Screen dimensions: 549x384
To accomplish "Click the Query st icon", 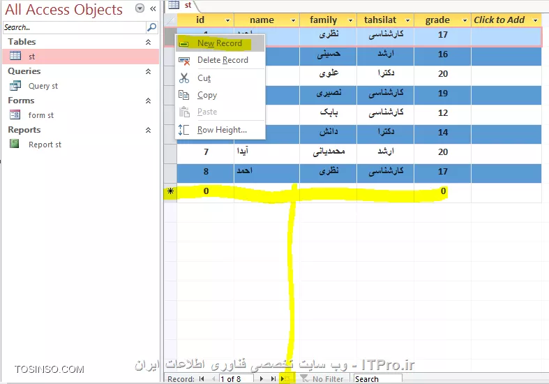I will point(15,85).
